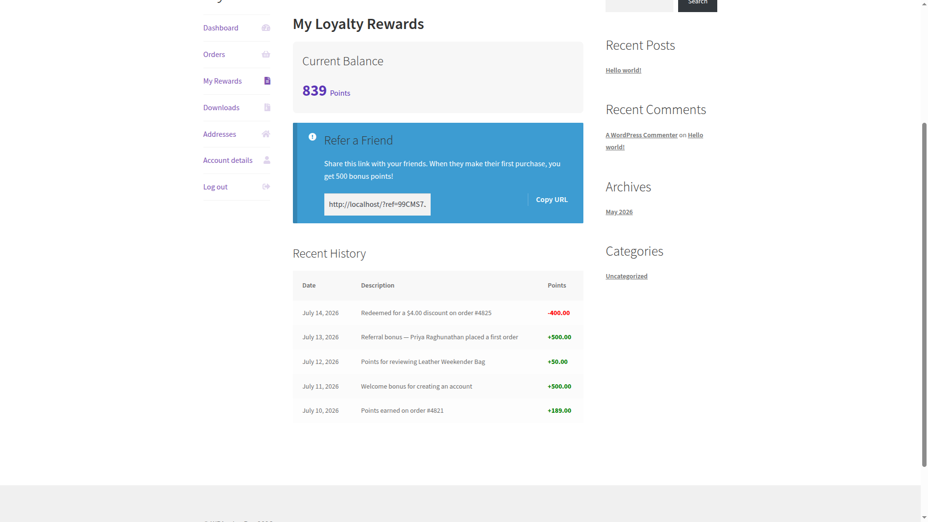
Task: Select the July 13, 2026 date cell
Action: click(x=320, y=337)
